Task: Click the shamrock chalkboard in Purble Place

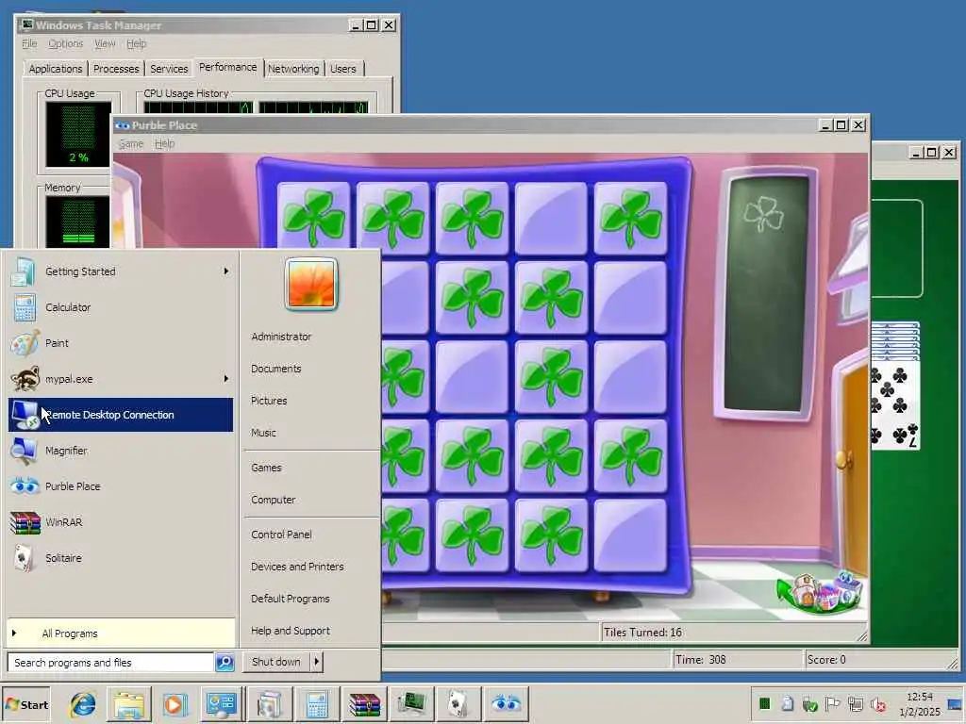Action: [x=766, y=292]
